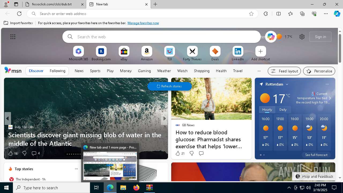Open the eBay shortcut tile
This screenshot has height=193, width=343.
pyautogui.click(x=124, y=54)
